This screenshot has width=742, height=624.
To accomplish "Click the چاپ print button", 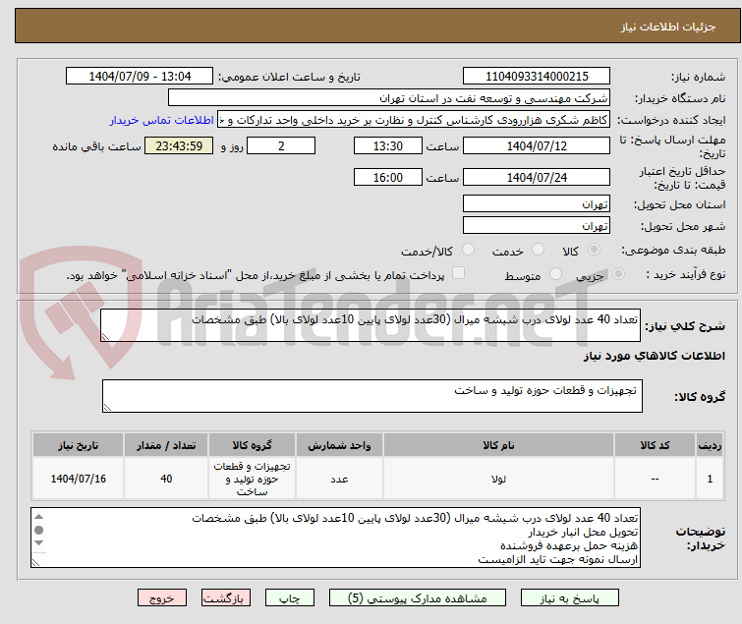I will point(289,598).
